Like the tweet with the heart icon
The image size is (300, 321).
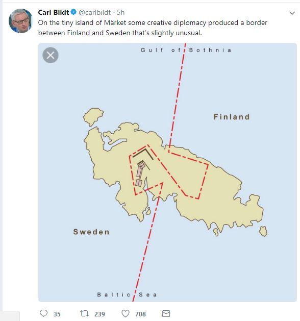tap(126, 313)
